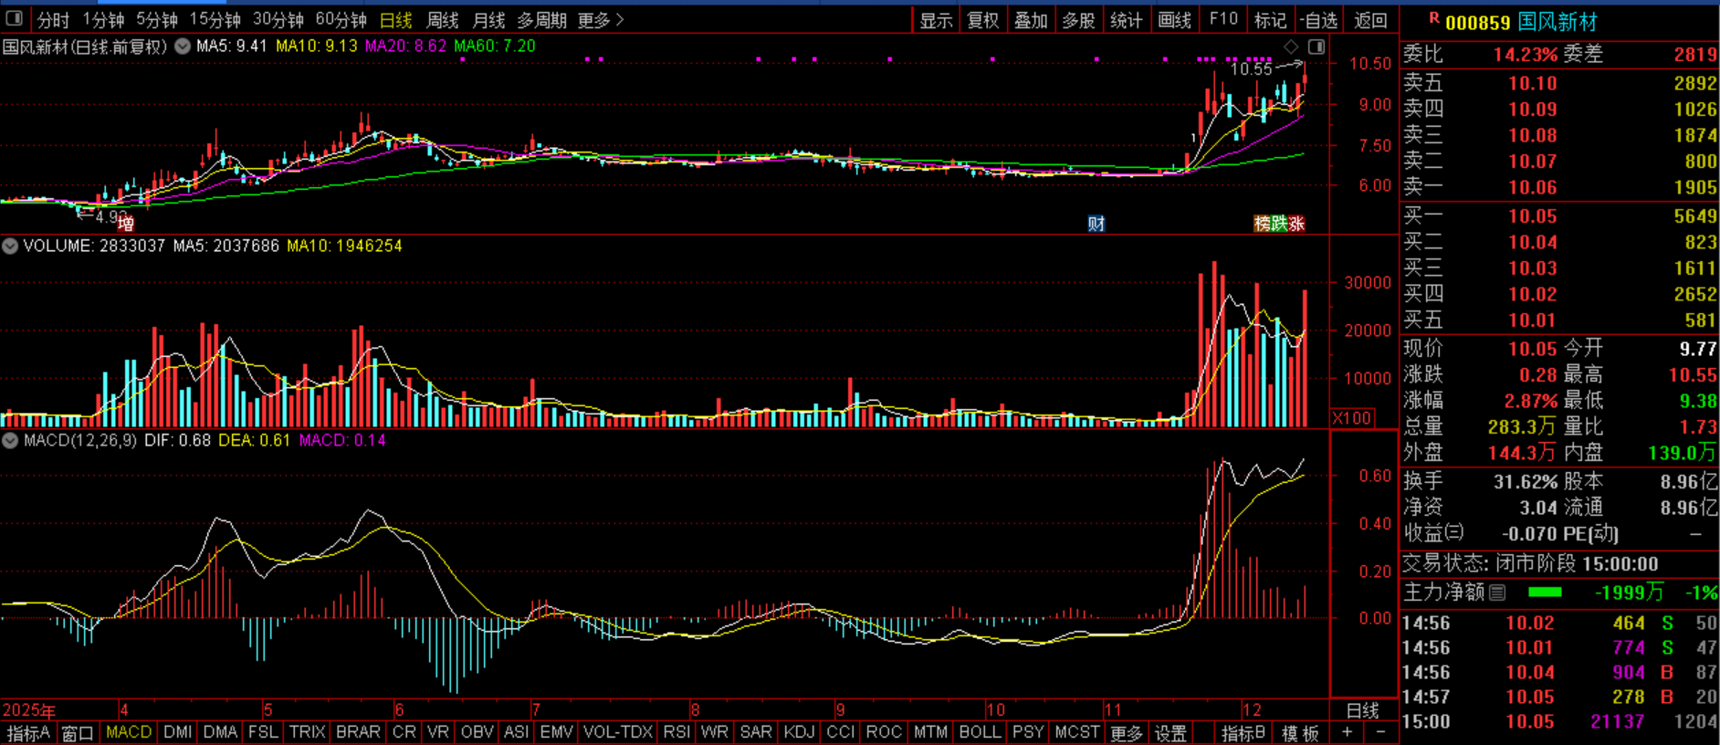The height and width of the screenshot is (745, 1720).
Task: Click the 增 event marker on the chart
Action: coord(126,224)
